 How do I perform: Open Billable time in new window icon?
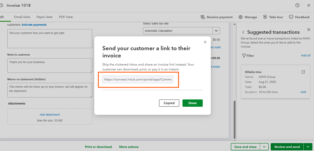pyautogui.click(x=303, y=72)
